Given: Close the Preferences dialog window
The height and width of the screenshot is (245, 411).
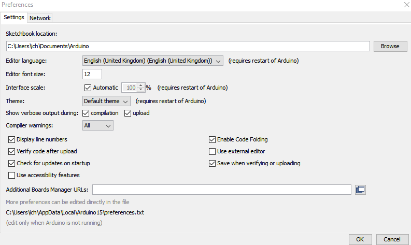Looking at the screenshot, I should coord(407,5).
